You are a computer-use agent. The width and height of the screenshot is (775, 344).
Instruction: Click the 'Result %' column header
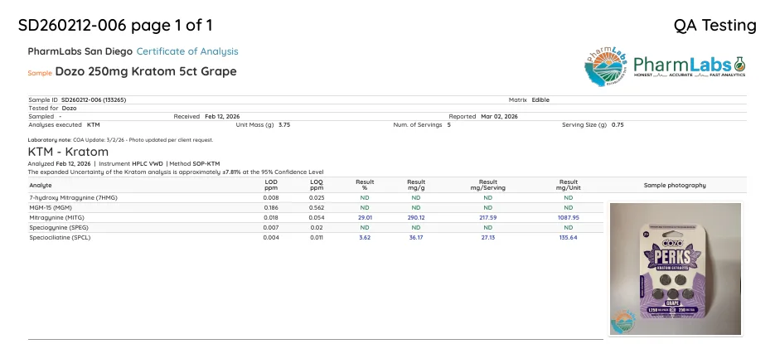[365, 185]
